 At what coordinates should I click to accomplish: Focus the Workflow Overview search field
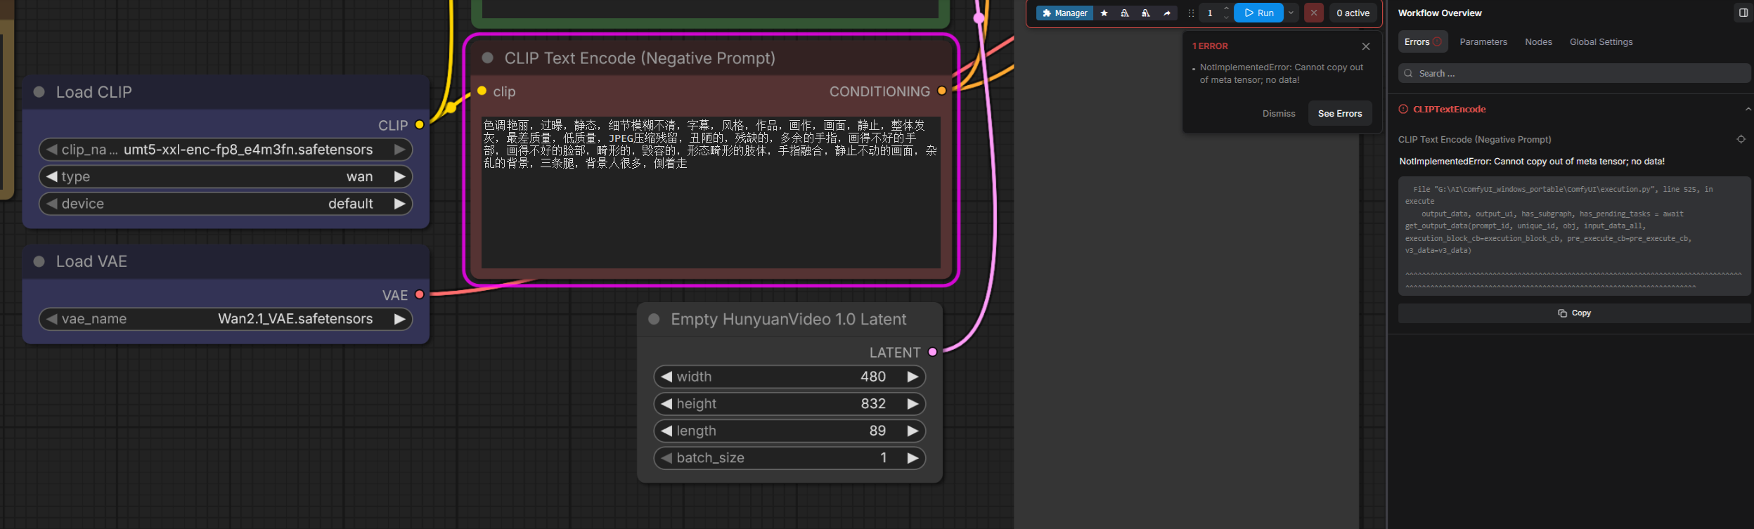point(1574,73)
